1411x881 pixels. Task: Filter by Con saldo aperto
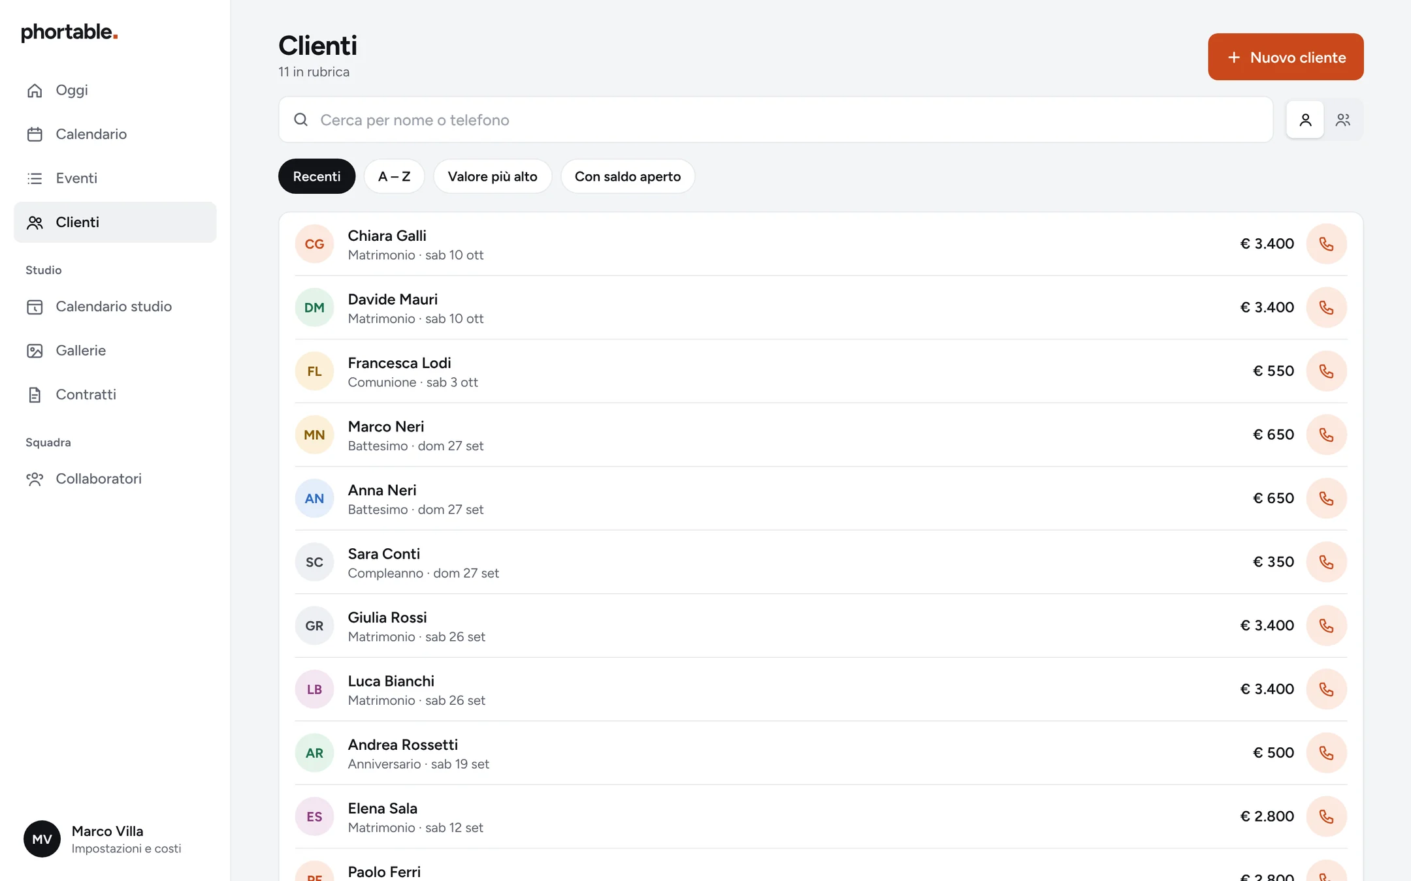(628, 176)
